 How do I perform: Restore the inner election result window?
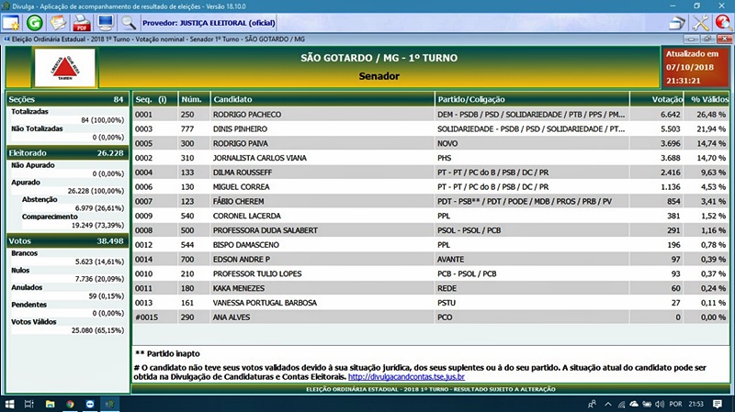pos(709,39)
